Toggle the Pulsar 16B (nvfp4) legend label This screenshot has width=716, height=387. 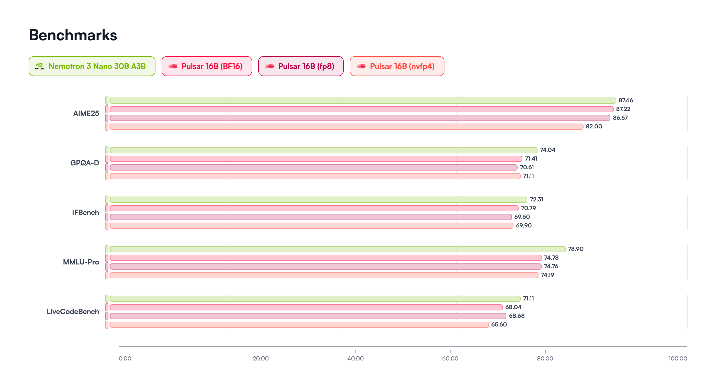[x=402, y=66]
